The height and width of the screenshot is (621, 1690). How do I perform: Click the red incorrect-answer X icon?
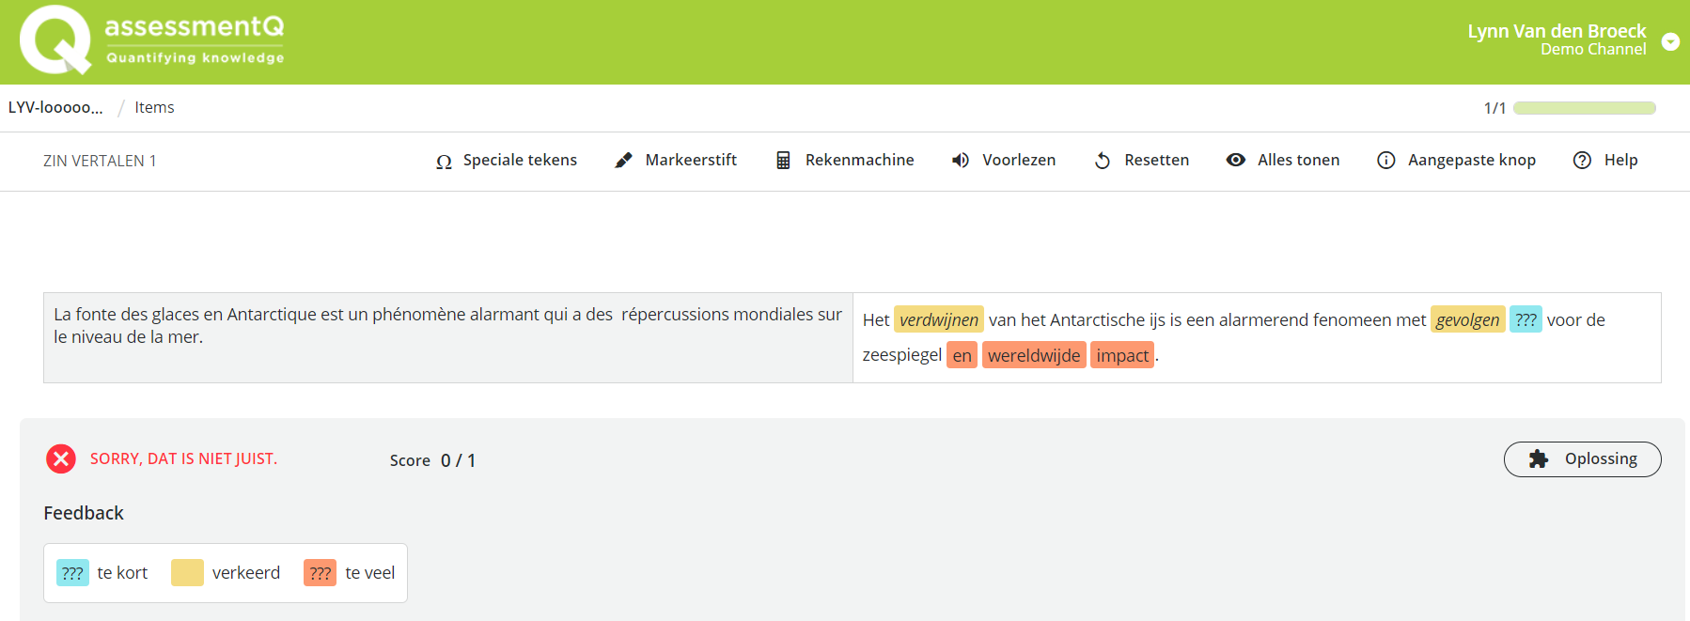[x=61, y=458]
